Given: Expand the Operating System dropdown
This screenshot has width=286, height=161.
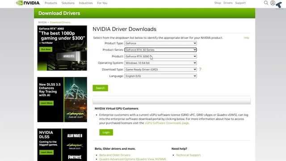Looking at the screenshot, I should pos(160,63).
